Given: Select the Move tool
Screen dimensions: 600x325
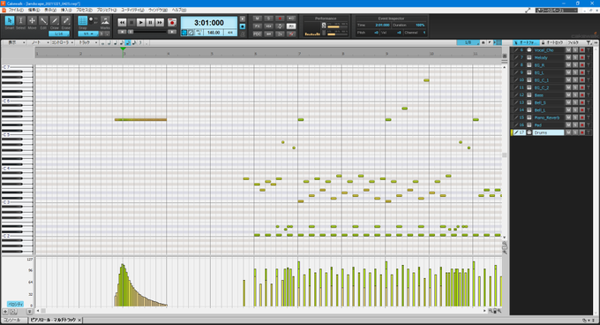Looking at the screenshot, I should click(32, 20).
